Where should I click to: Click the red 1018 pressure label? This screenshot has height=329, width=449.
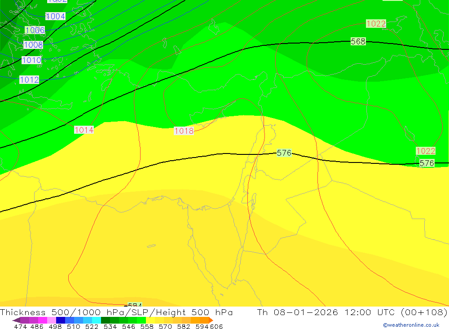[184, 131]
